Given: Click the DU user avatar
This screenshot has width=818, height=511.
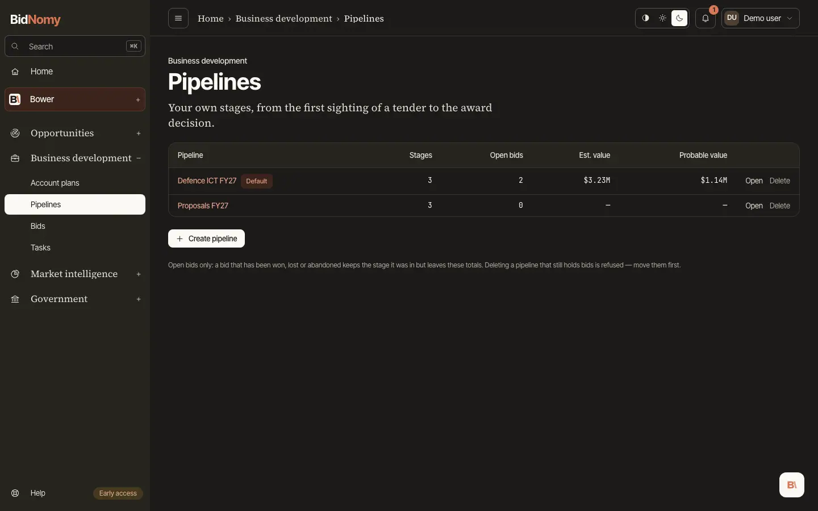Looking at the screenshot, I should coord(732,18).
